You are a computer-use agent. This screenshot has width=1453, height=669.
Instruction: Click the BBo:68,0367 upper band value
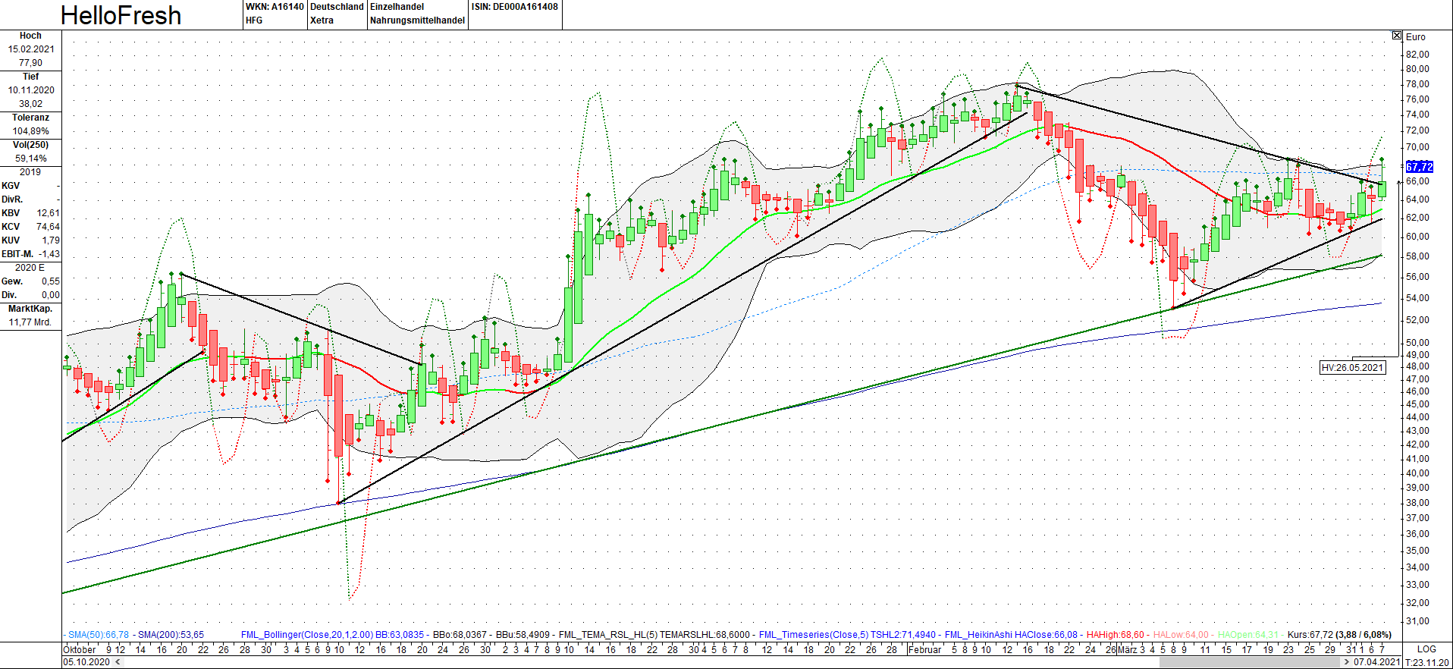(460, 635)
